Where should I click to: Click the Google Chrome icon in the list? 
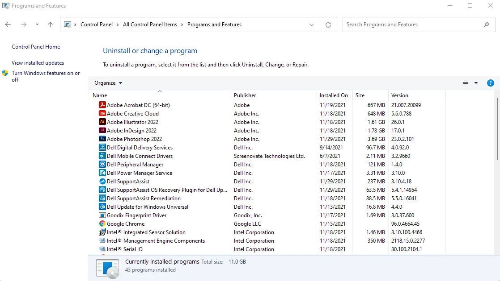point(102,223)
